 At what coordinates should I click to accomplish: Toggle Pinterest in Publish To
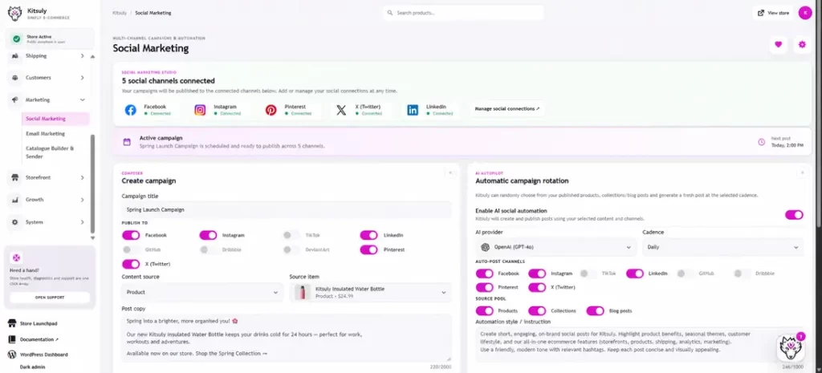[x=369, y=250]
